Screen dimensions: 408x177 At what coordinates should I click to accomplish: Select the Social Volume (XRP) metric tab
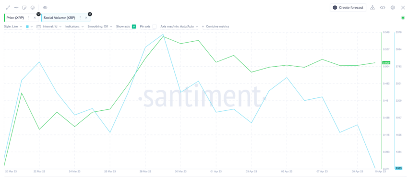[x=60, y=18]
